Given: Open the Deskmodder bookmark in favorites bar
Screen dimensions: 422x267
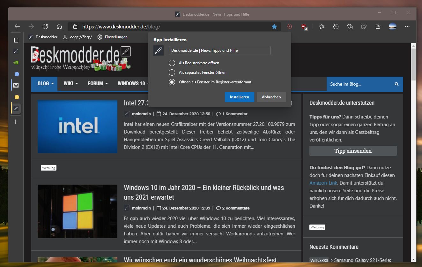Looking at the screenshot, I should pos(43,37).
